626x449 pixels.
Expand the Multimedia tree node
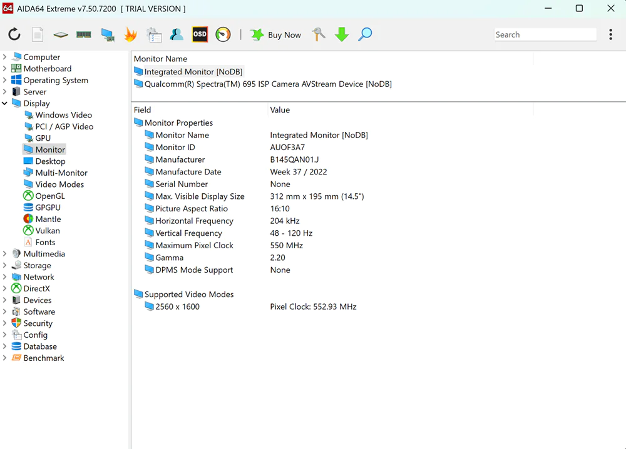pyautogui.click(x=5, y=254)
